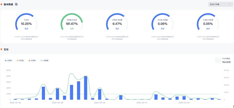Screen dimensions: 234x108
Task: Click the 2025-03-14 date axis label
Action: click(x=142, y=103)
